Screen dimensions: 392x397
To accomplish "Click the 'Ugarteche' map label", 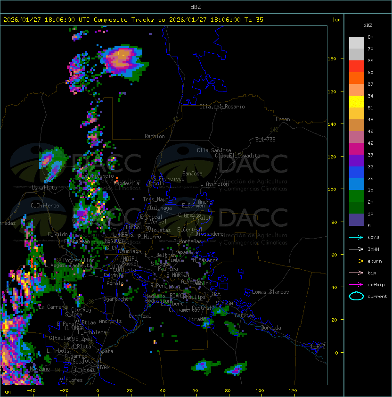I will [x=116, y=299].
